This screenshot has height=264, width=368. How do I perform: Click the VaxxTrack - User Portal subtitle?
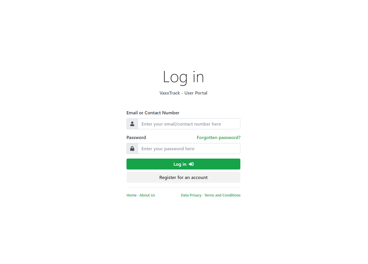click(x=183, y=93)
